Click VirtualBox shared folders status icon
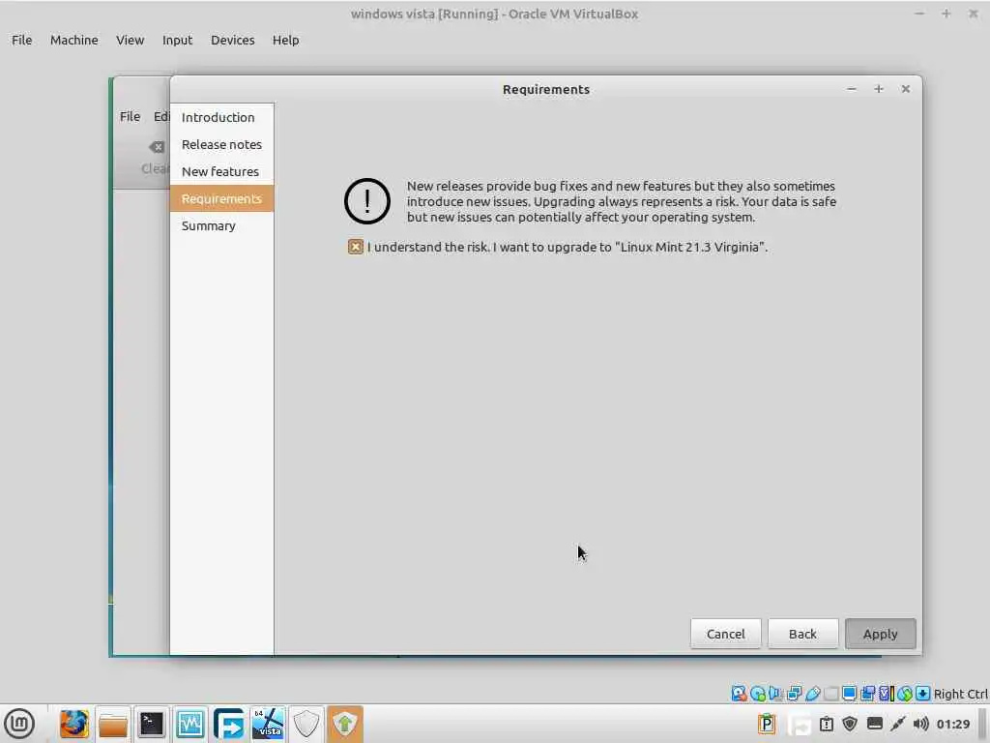The image size is (990, 743). pyautogui.click(x=830, y=694)
